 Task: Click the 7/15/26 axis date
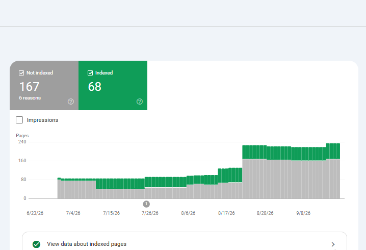click(111, 213)
